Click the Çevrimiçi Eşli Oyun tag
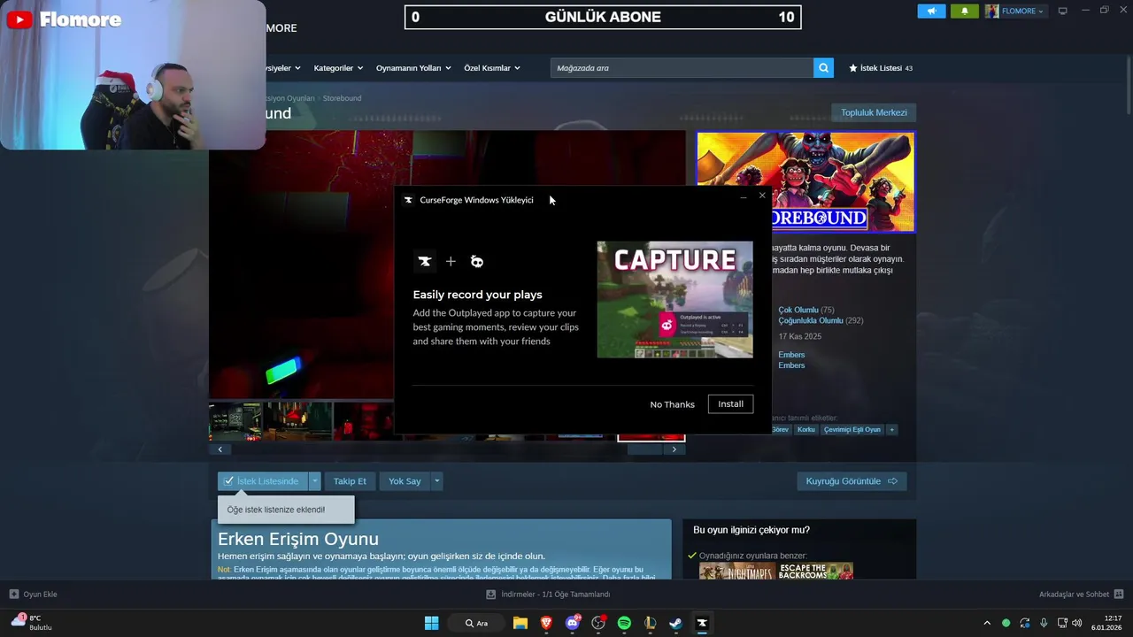Viewport: 1133px width, 637px height. click(x=852, y=430)
